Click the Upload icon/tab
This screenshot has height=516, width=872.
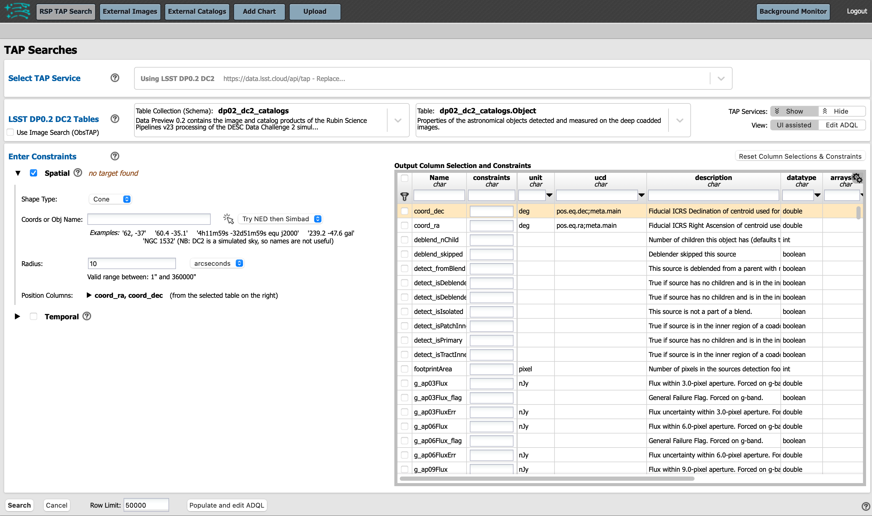click(x=313, y=10)
